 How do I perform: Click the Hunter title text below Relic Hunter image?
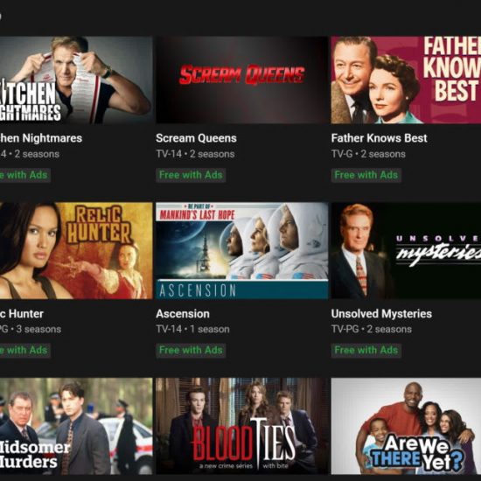click(x=25, y=314)
